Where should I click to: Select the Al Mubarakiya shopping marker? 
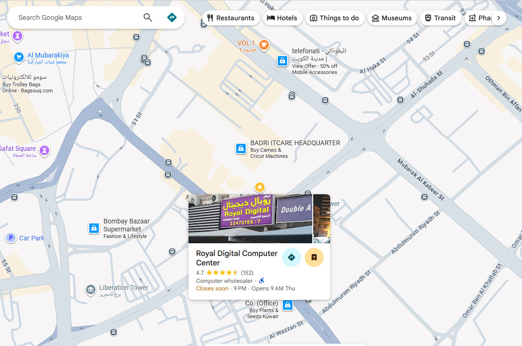coord(19,57)
